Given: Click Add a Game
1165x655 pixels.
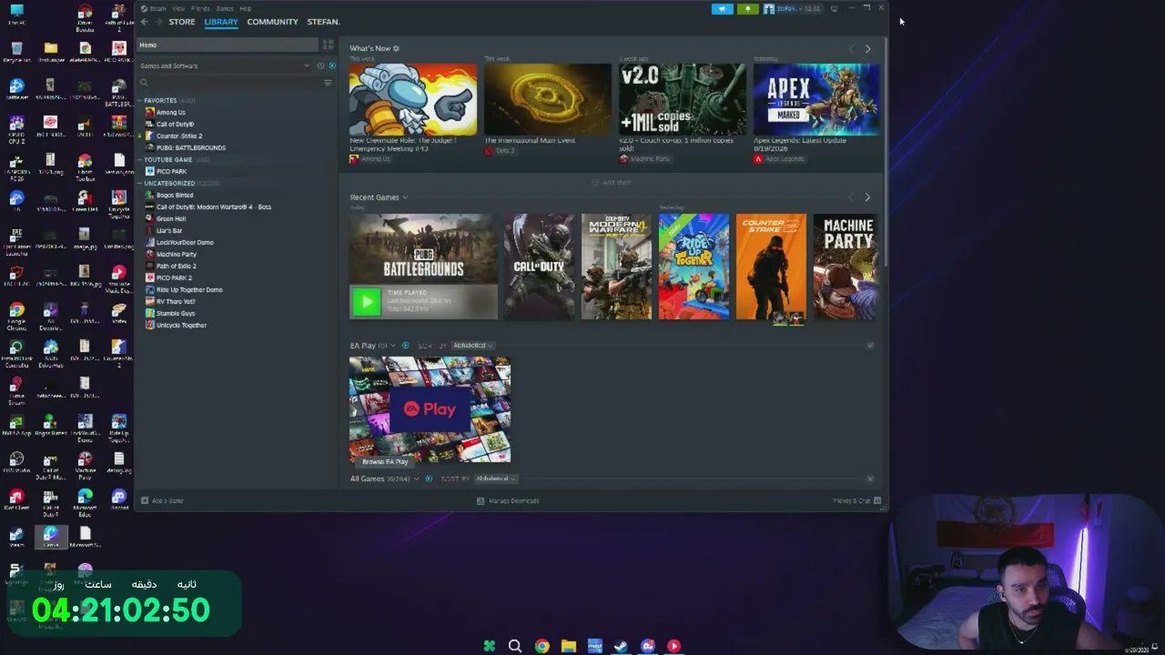Looking at the screenshot, I should coord(162,500).
